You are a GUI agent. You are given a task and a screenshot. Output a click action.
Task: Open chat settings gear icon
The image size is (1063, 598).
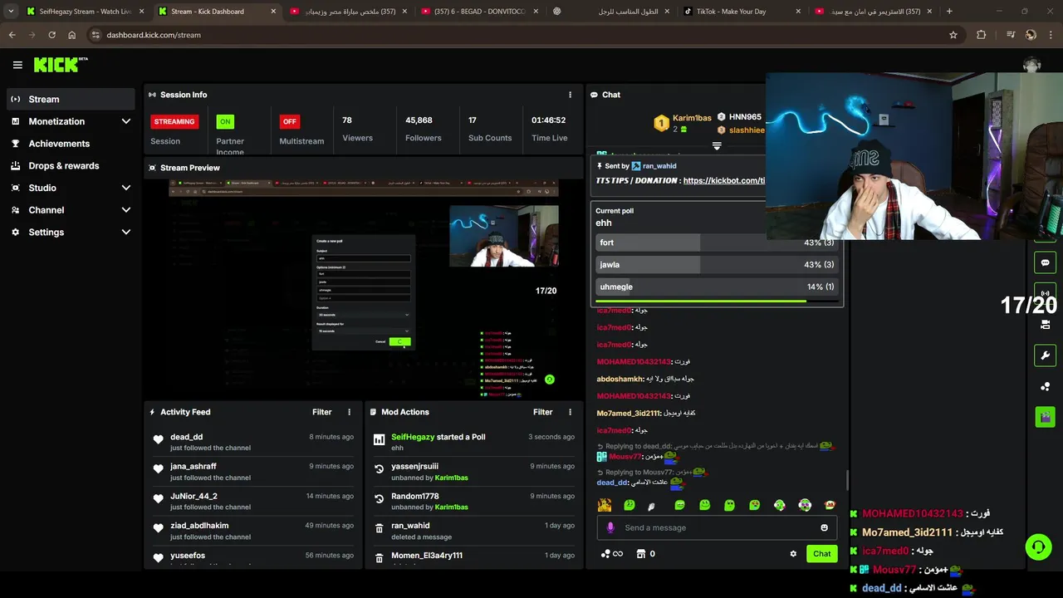pos(793,554)
